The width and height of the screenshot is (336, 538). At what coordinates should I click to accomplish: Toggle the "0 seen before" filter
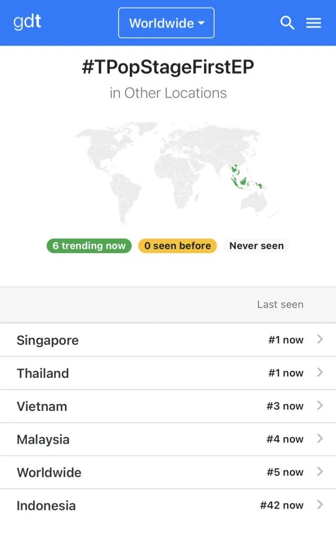[177, 246]
